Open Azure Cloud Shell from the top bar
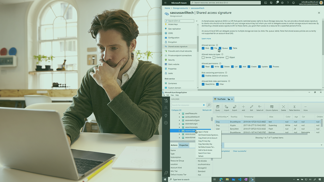 point(266,3)
